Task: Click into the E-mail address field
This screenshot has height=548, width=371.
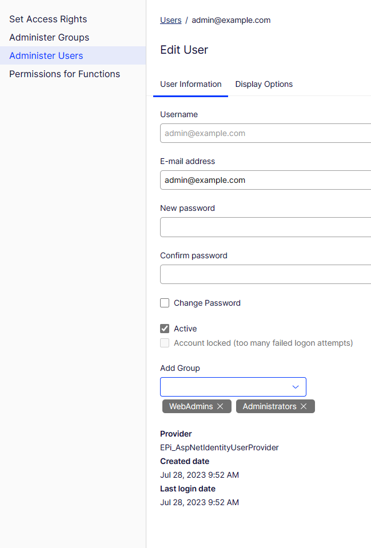Action: click(x=265, y=180)
